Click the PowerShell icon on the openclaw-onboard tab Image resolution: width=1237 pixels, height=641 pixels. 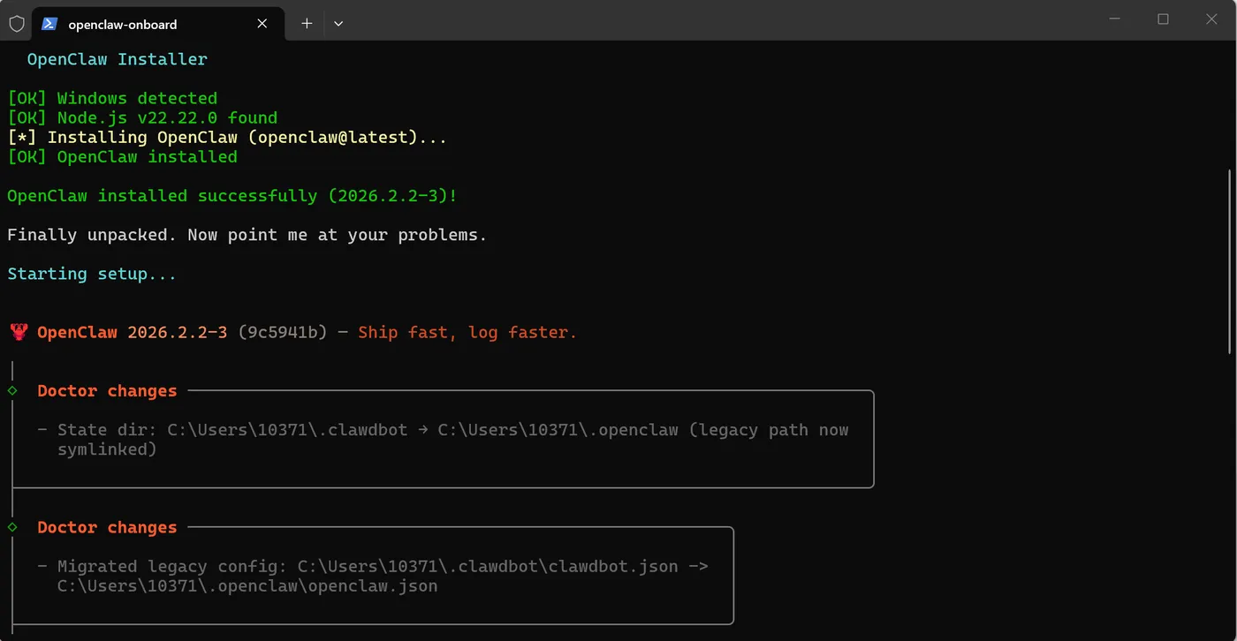point(49,24)
